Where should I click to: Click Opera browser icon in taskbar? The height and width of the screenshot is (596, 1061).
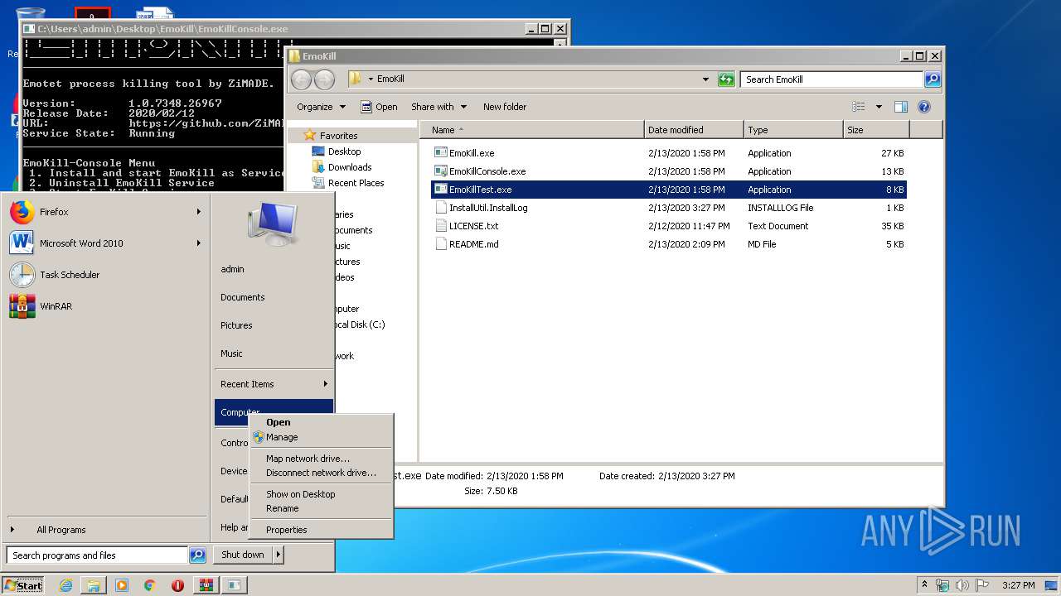click(x=177, y=585)
